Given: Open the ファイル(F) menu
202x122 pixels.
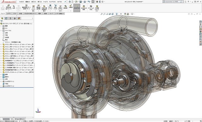Looking at the screenshot, I should [21, 2].
